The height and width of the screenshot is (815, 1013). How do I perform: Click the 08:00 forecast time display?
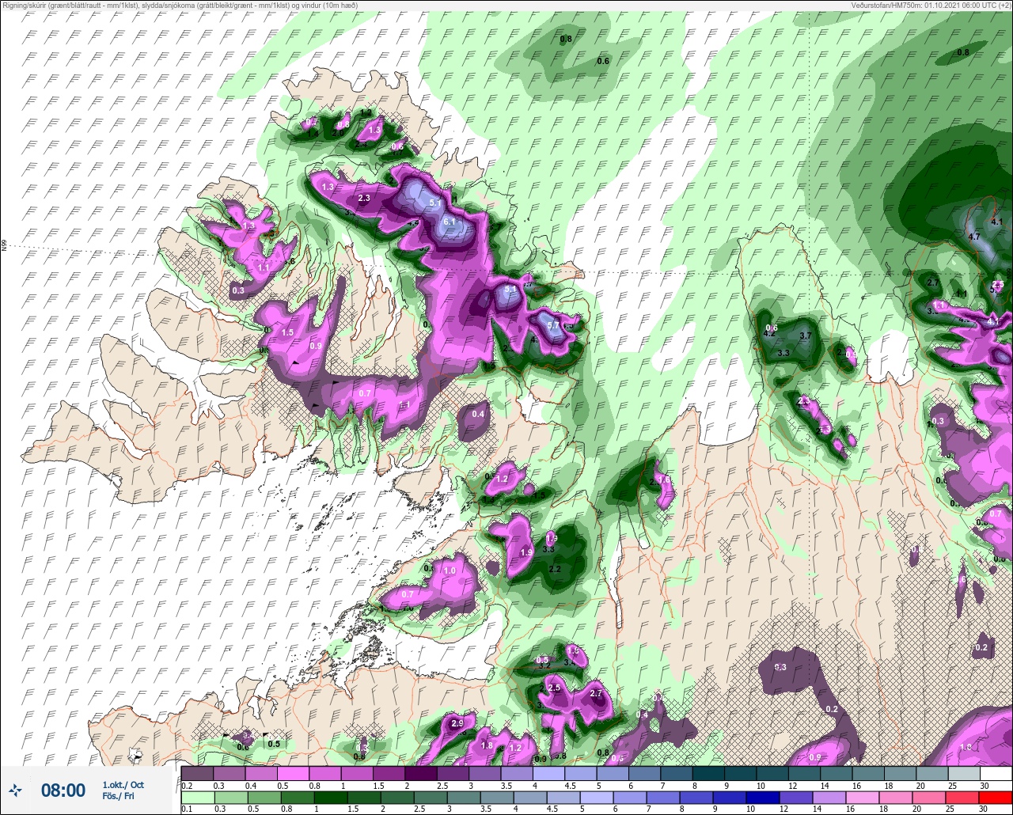(x=63, y=790)
